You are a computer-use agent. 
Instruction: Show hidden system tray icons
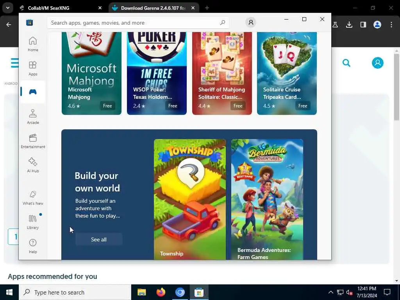(x=330, y=292)
